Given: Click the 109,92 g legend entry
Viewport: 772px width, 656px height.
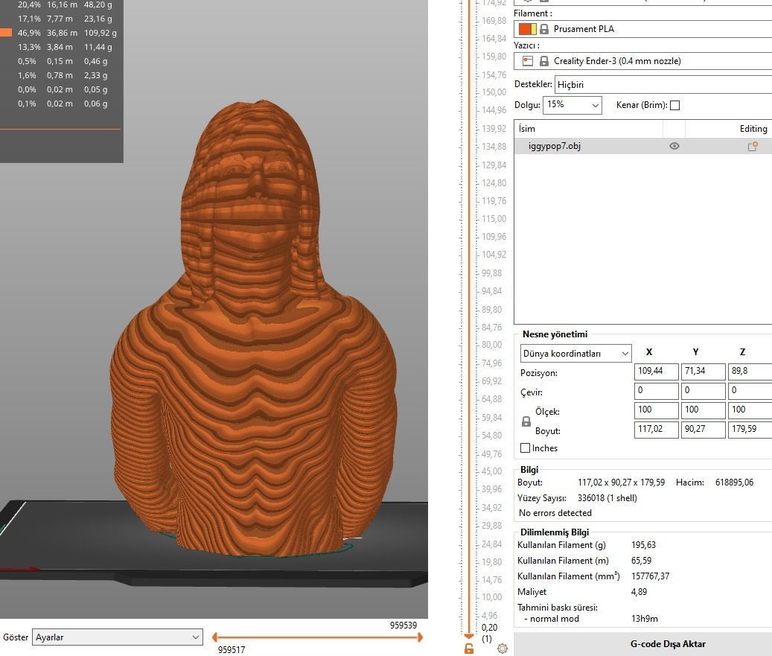Looking at the screenshot, I should point(101,33).
